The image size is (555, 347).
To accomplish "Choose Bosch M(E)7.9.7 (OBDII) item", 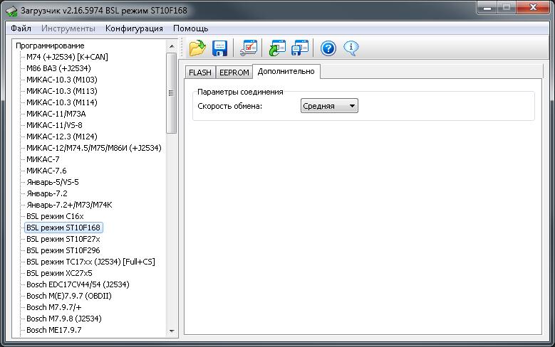I will [x=68, y=296].
